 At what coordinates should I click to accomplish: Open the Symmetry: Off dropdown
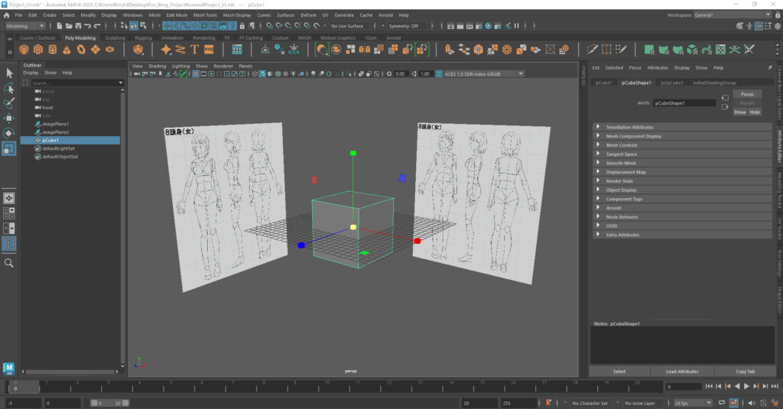407,26
